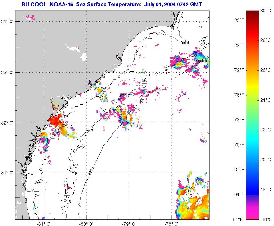Click the map title mentioning NOAA-16 Sea Surface Temperature

[x=112, y=4]
